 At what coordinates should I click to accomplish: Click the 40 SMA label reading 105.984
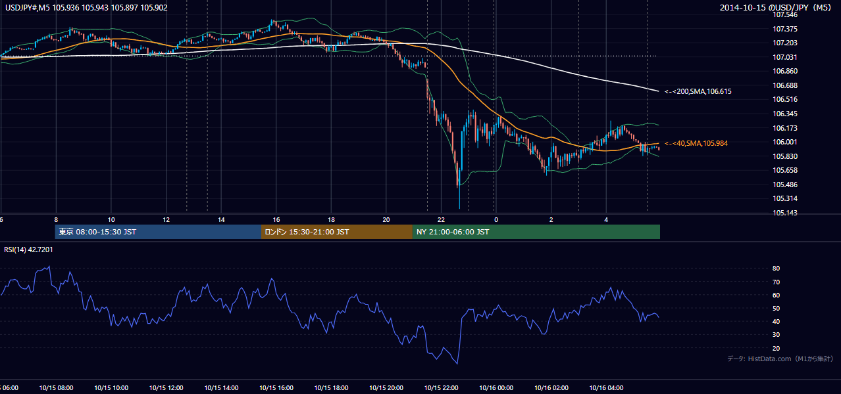pyautogui.click(x=696, y=143)
